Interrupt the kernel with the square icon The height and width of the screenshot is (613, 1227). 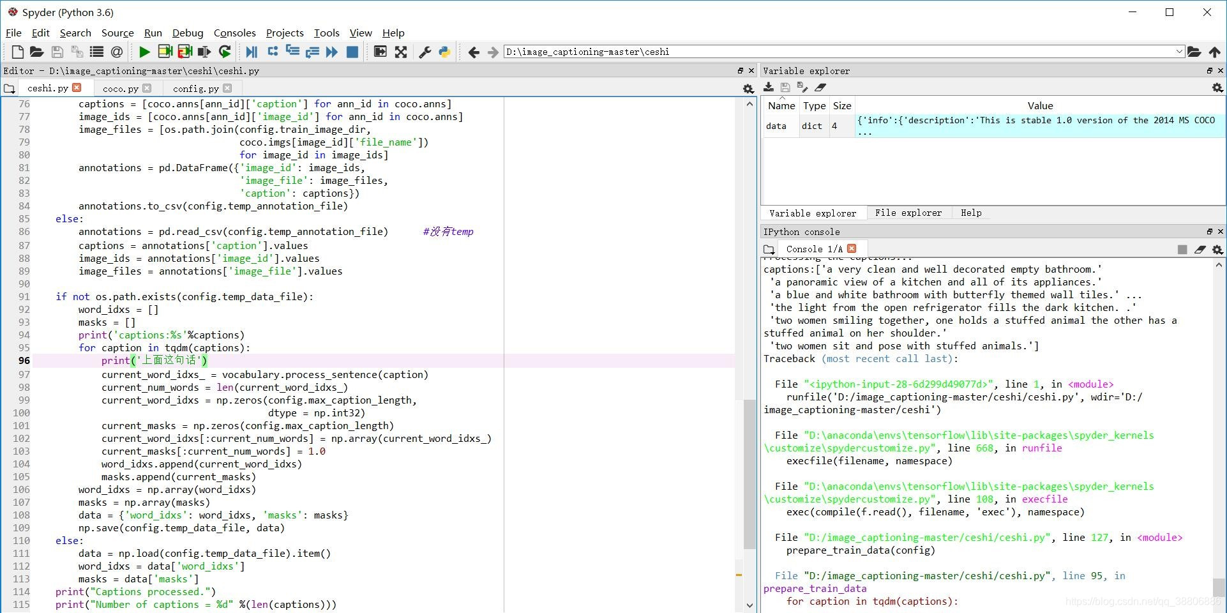pyautogui.click(x=1182, y=249)
